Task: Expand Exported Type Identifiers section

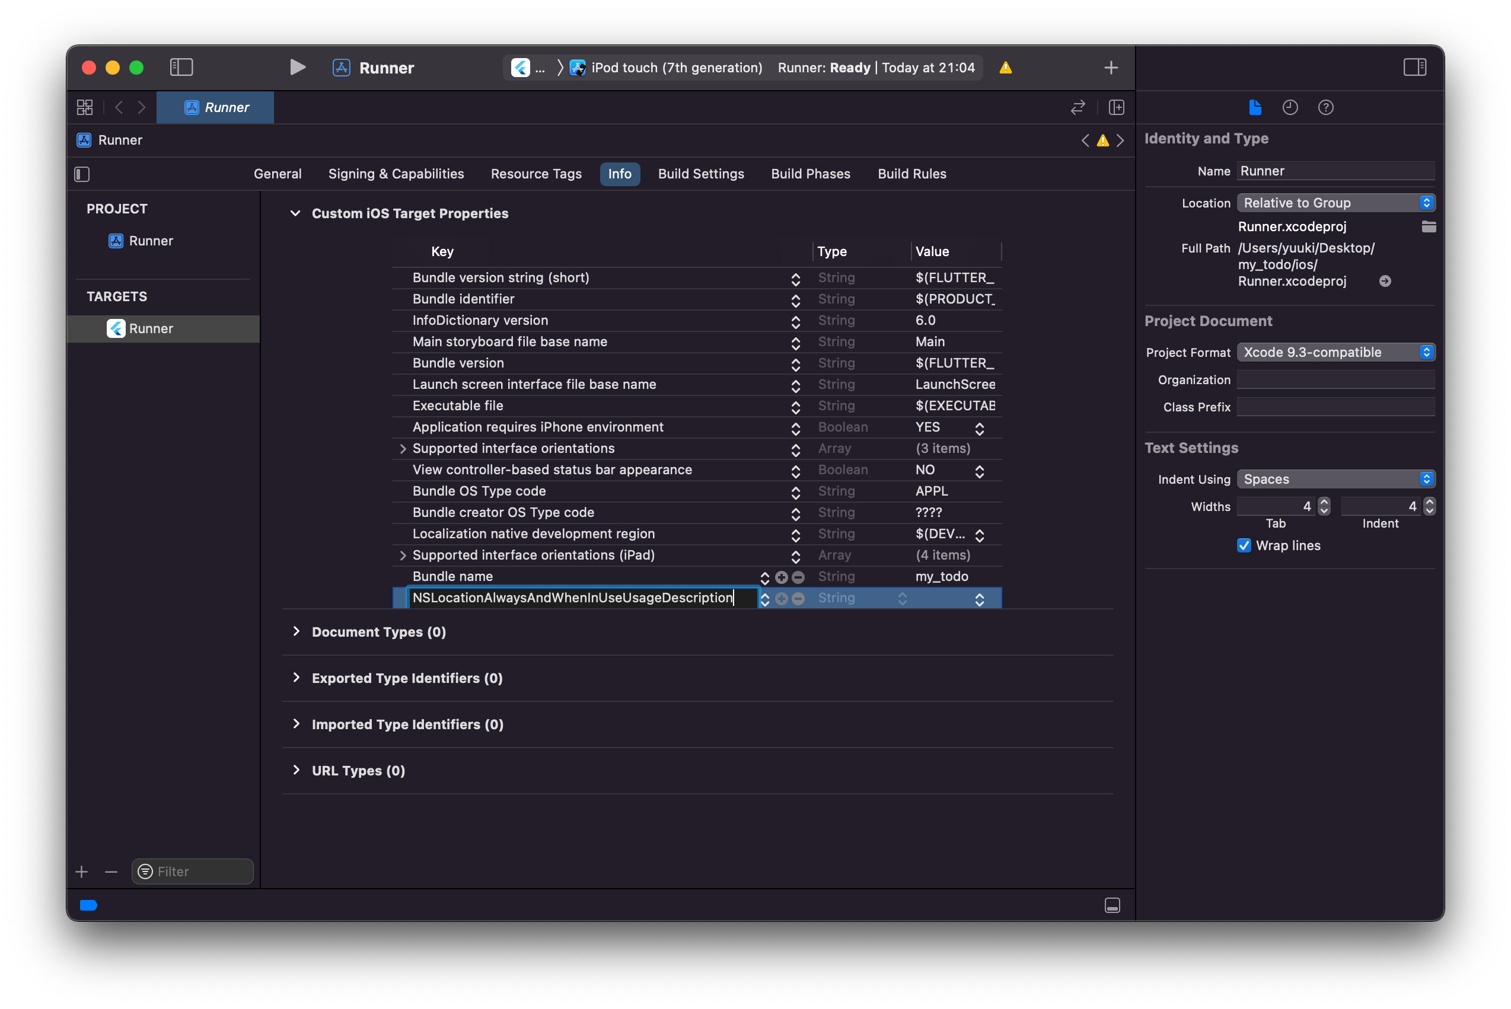Action: 296,678
